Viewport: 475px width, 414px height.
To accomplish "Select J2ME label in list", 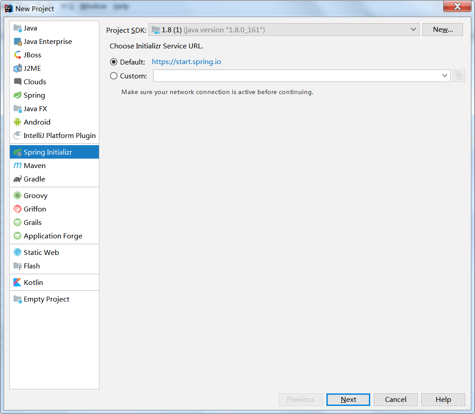I will pos(32,69).
